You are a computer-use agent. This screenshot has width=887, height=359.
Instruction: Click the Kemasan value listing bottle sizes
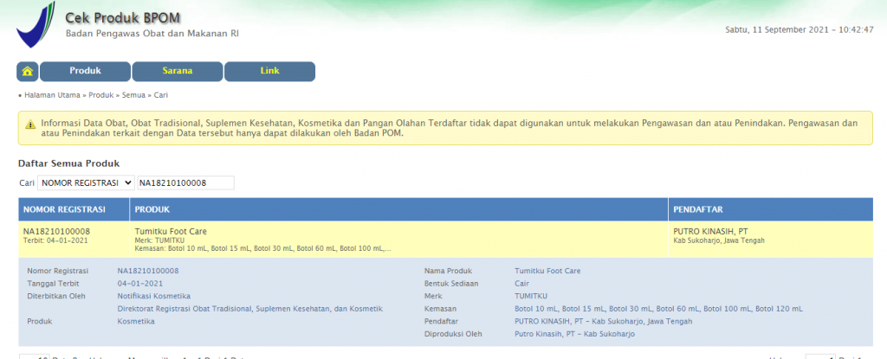click(x=658, y=309)
